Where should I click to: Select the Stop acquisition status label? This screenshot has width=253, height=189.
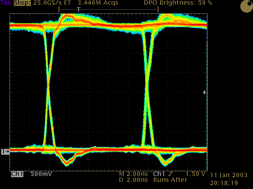(x=22, y=3)
